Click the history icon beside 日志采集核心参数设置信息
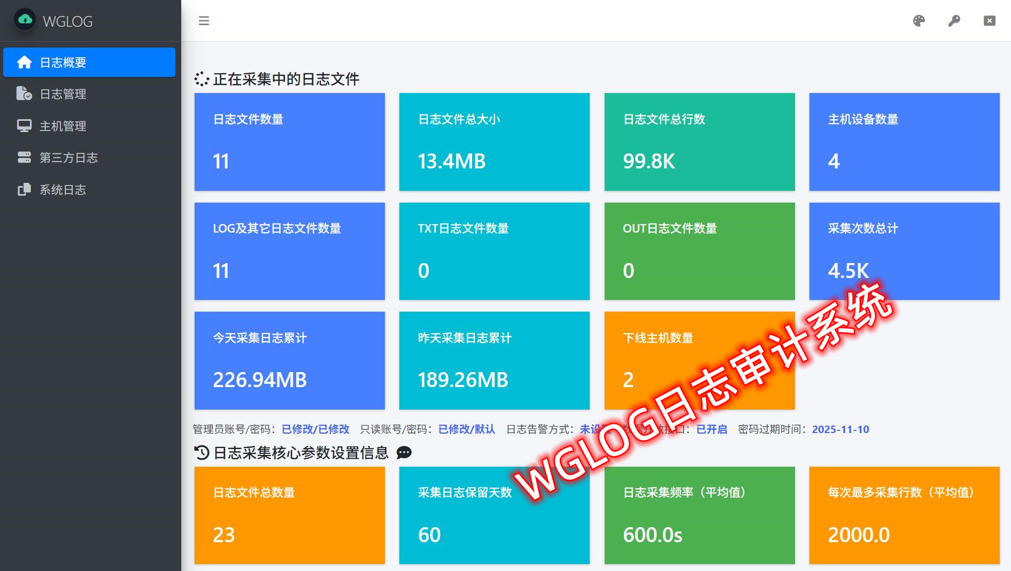Viewport: 1011px width, 571px height. 202,453
